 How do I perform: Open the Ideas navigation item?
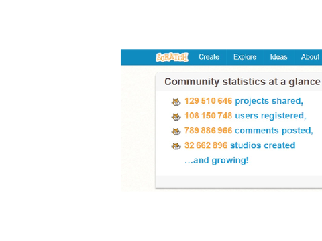click(278, 57)
